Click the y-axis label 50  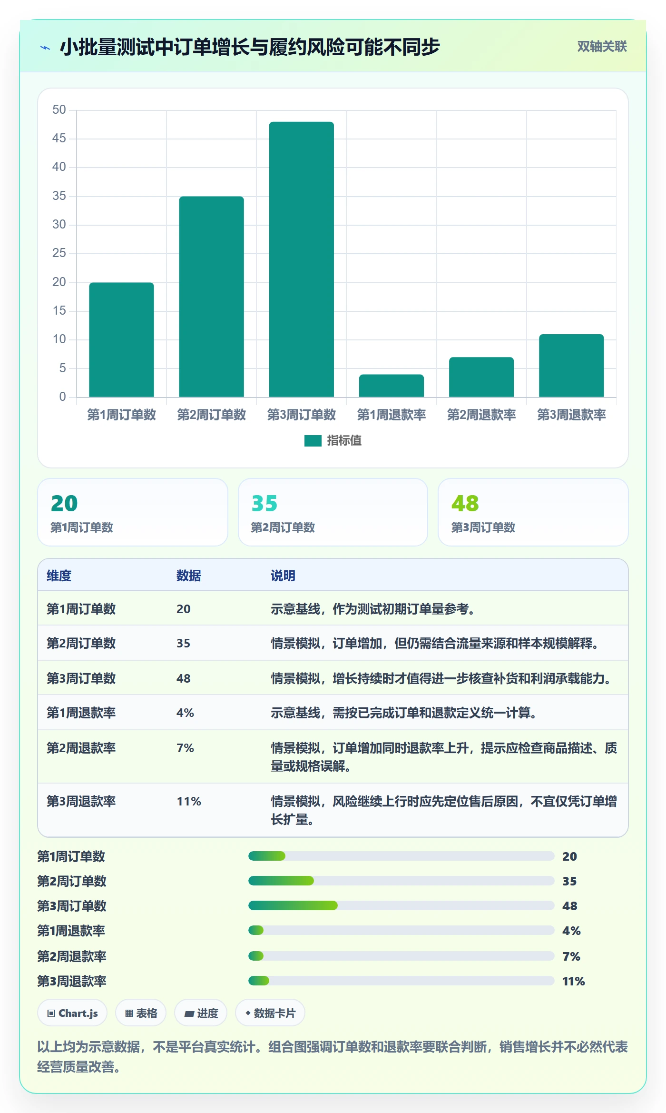tap(59, 110)
